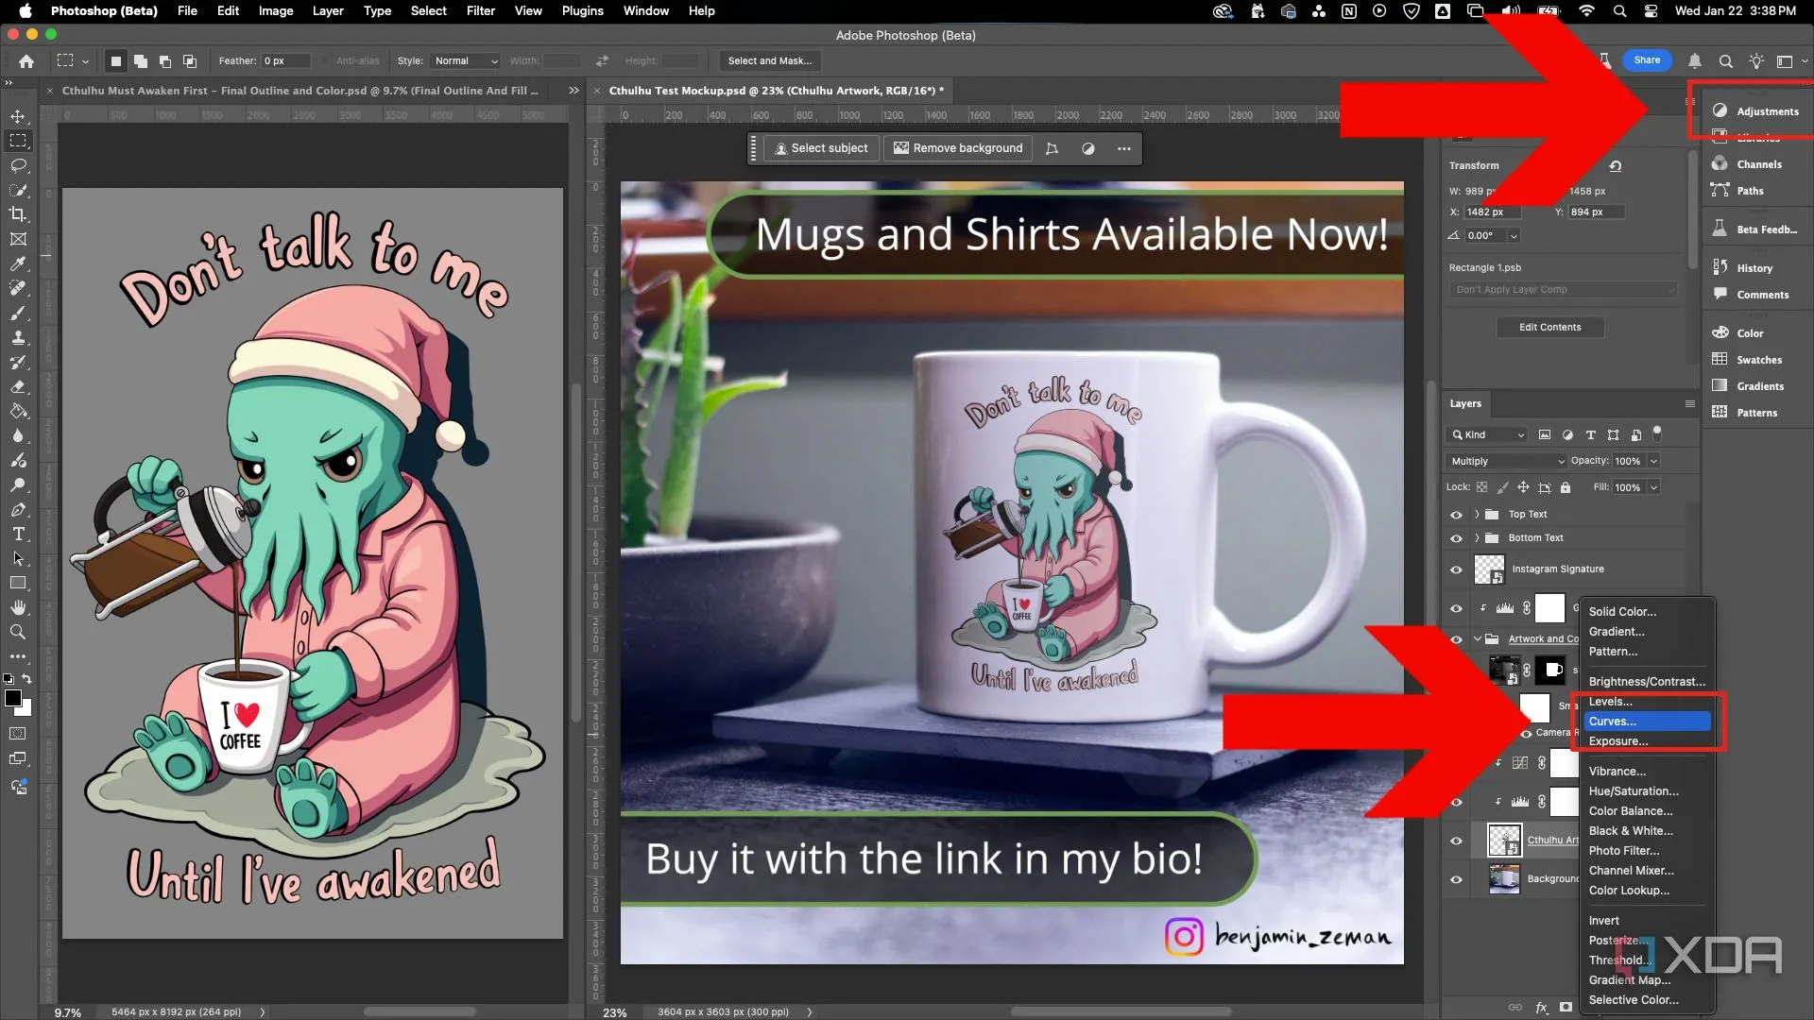
Task: Open the Style Normal dropdown
Action: (x=465, y=60)
